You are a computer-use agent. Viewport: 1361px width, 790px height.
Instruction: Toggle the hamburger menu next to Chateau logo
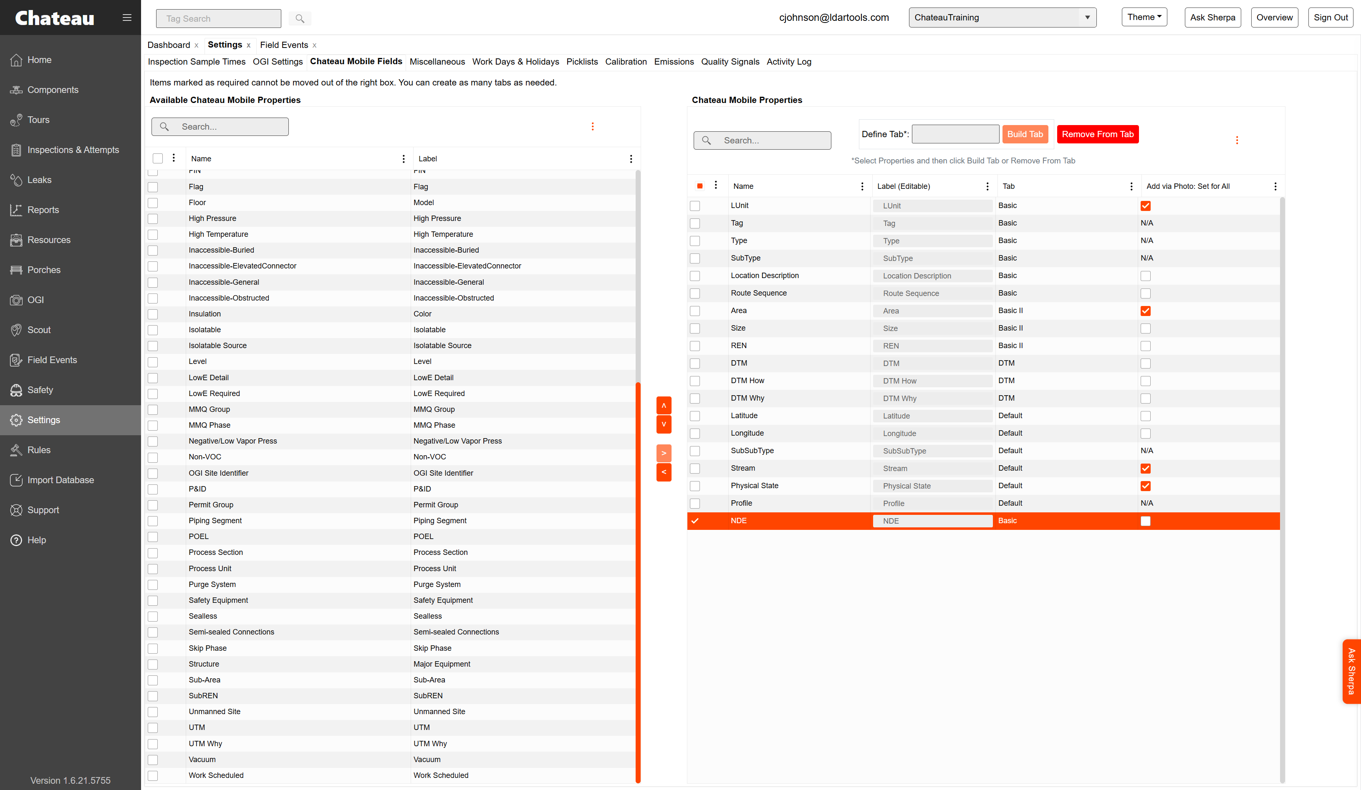(127, 18)
